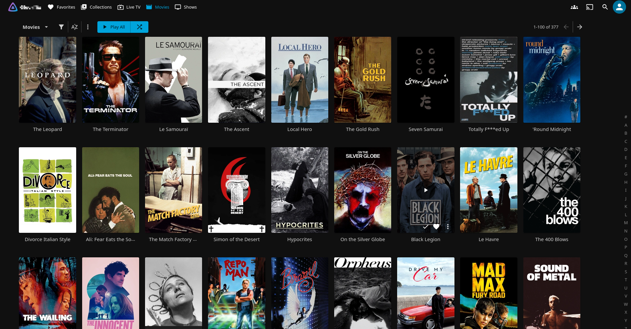Click the Play All button
The height and width of the screenshot is (329, 631).
pos(114,27)
